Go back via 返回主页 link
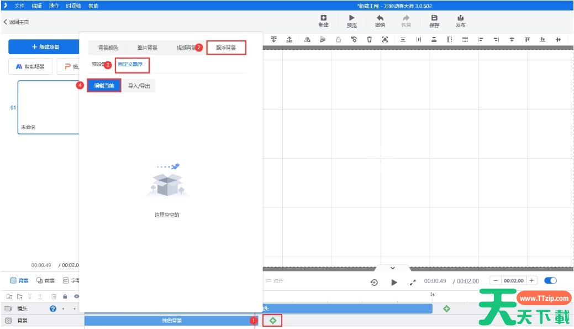Image resolution: width=574 pixels, height=329 pixels. coord(17,22)
